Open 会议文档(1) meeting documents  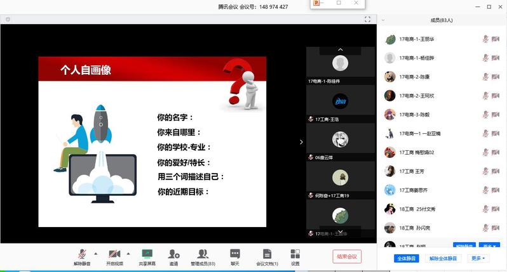267,254
